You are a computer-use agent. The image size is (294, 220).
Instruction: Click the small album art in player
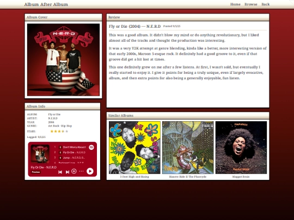40,154
